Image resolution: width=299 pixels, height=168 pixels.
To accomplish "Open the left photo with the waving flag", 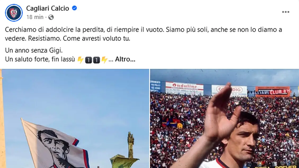I will (75, 119).
